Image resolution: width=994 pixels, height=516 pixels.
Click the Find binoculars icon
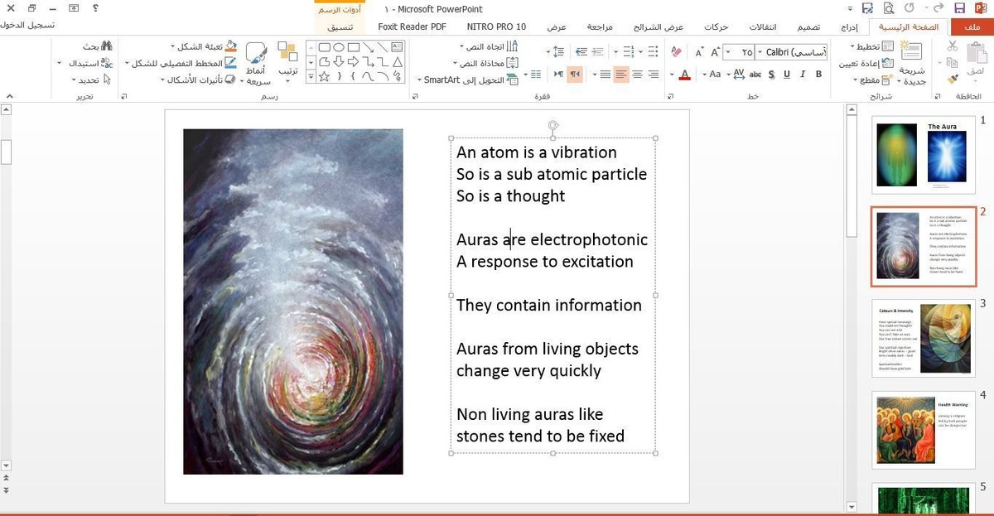point(106,46)
